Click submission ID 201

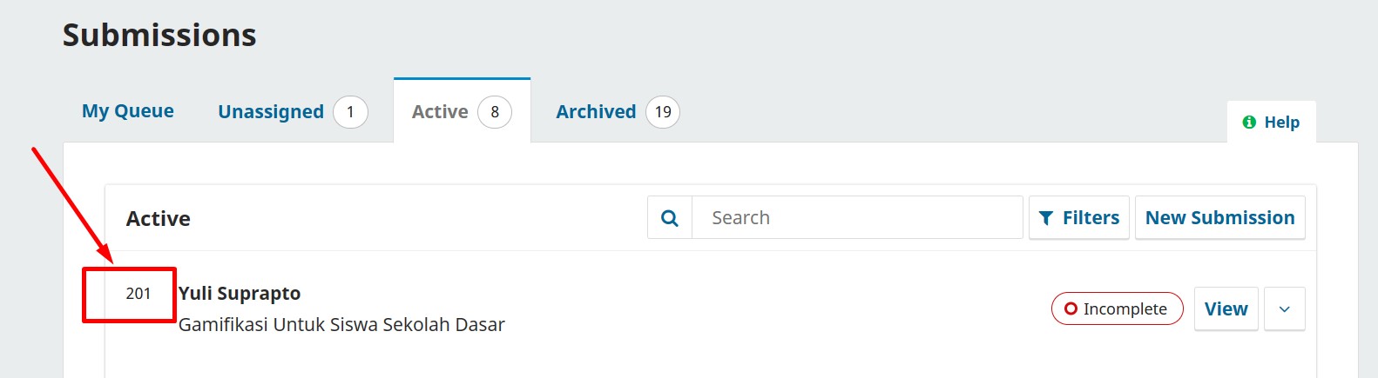138,294
